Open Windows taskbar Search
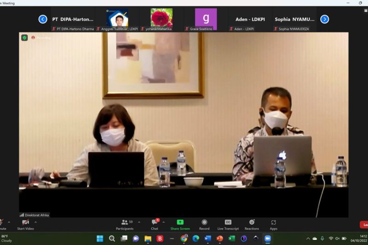 (x=112, y=239)
